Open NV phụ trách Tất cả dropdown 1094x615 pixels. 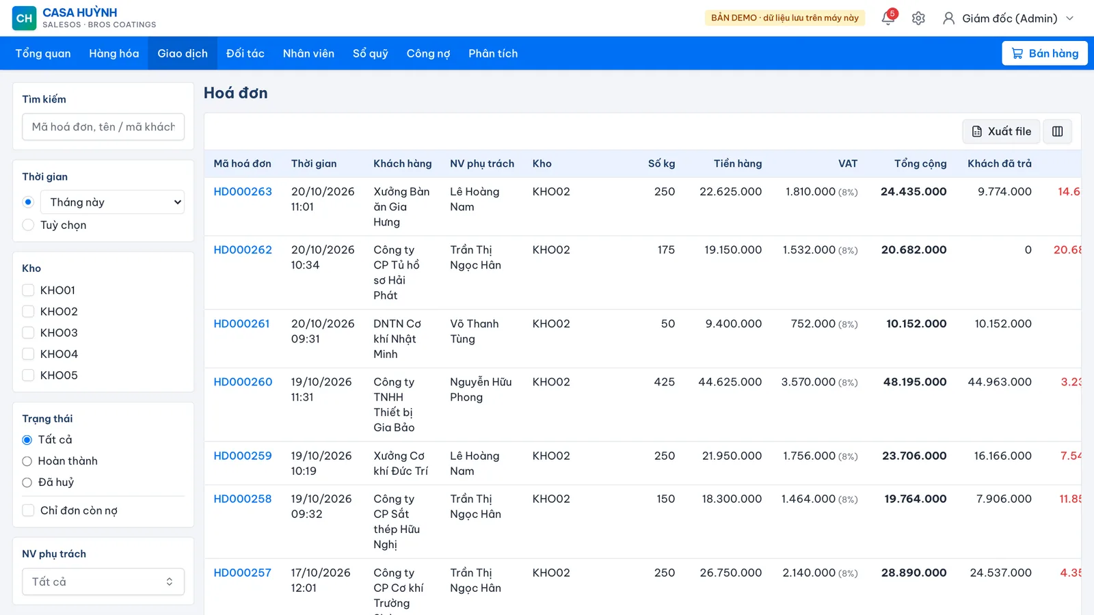click(x=103, y=582)
